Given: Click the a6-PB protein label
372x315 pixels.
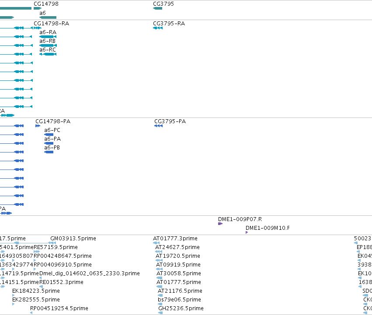Looking at the screenshot, I should [52, 148].
